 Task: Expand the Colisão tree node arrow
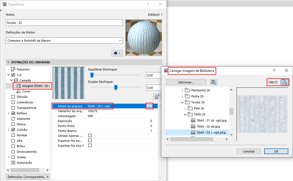(x=9, y=130)
